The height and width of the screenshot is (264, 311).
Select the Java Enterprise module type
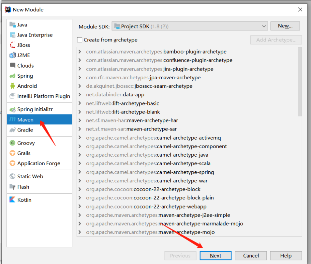pos(39,35)
